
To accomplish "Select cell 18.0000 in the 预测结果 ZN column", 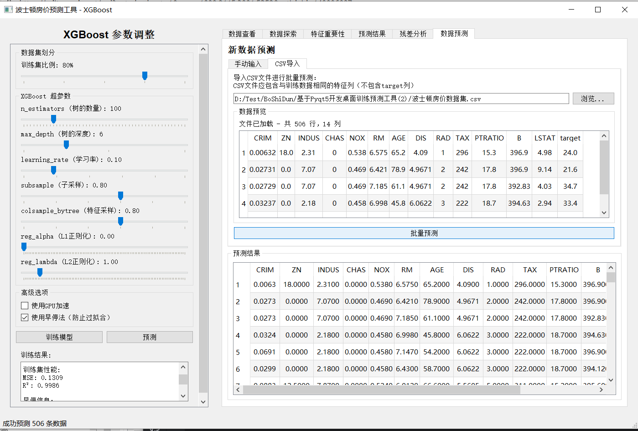I will click(x=297, y=285).
